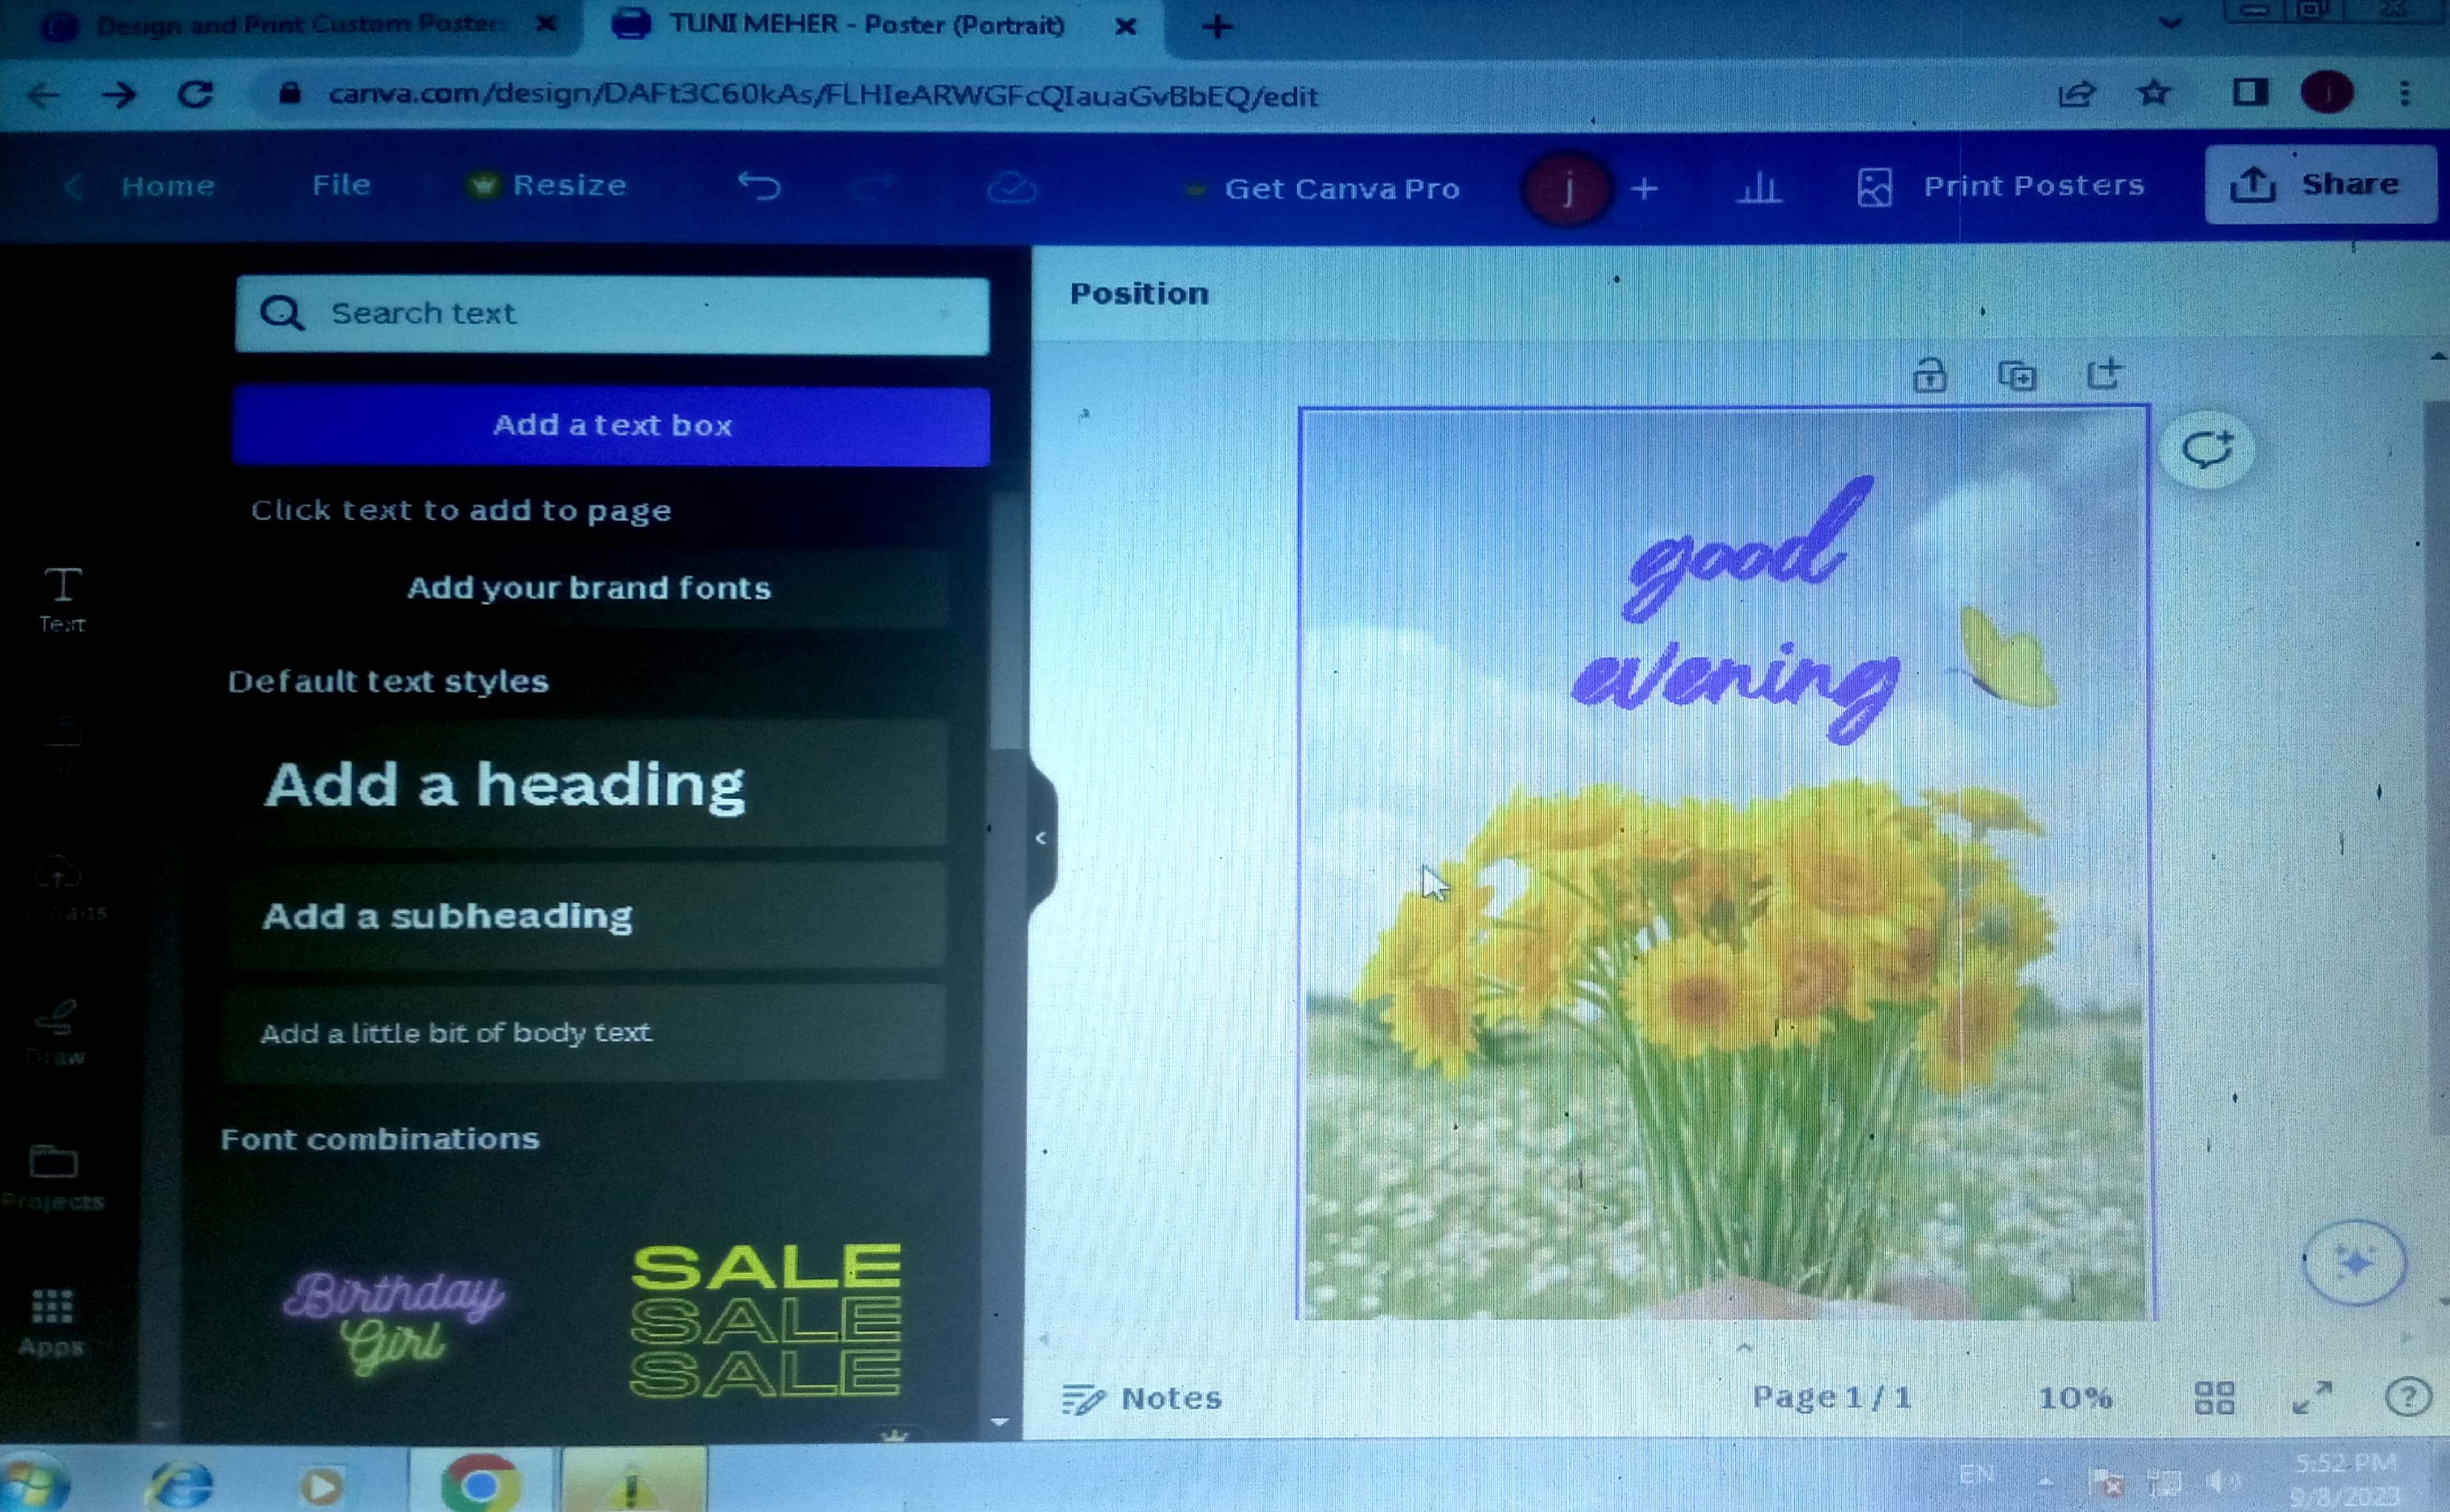The width and height of the screenshot is (2450, 1512).
Task: Open grid view of pages
Action: click(x=2214, y=1397)
